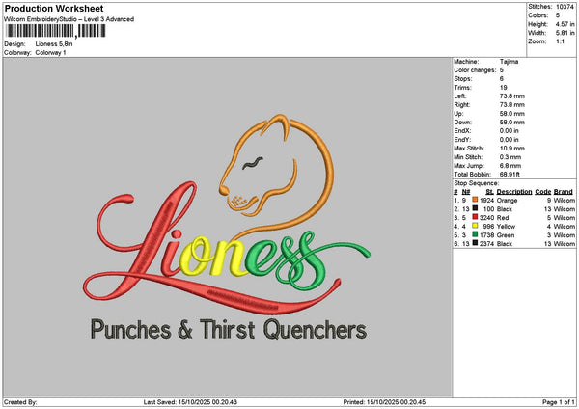Click the 'Created By:' footer label
The width and height of the screenshot is (579, 409).
pos(20,402)
